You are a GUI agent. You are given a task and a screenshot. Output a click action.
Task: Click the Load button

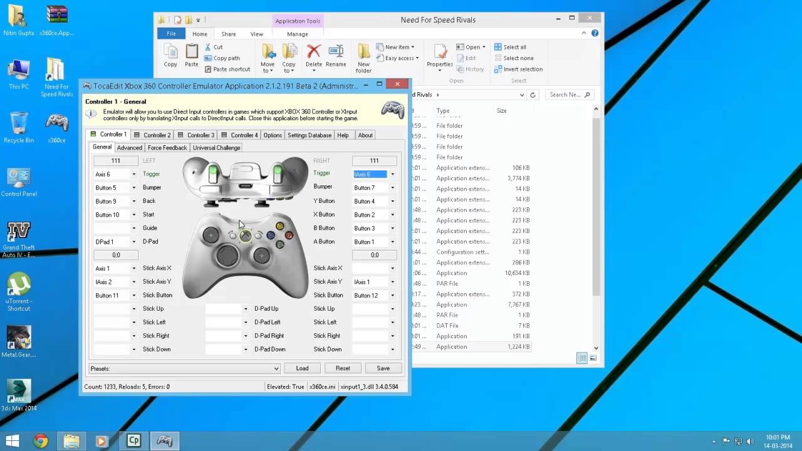click(x=302, y=368)
